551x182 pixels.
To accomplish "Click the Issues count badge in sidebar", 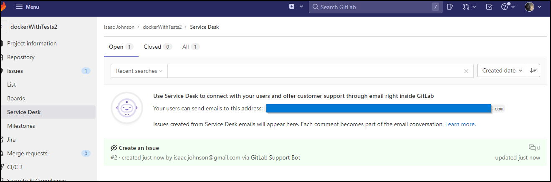I will click(x=86, y=71).
